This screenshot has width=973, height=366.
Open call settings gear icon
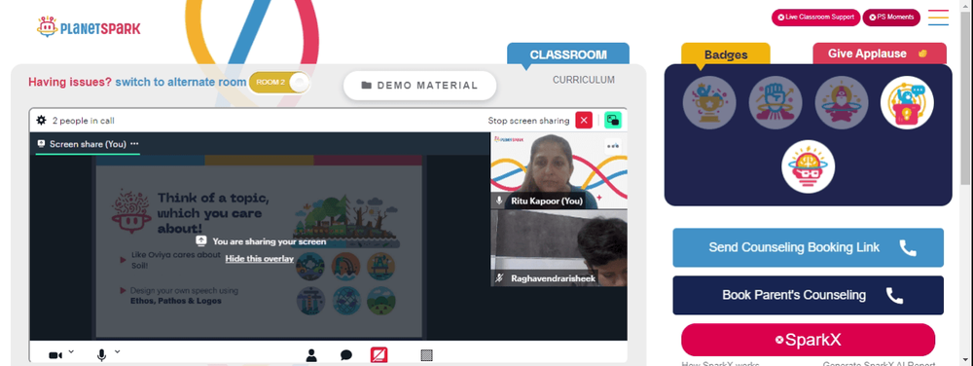coord(42,121)
